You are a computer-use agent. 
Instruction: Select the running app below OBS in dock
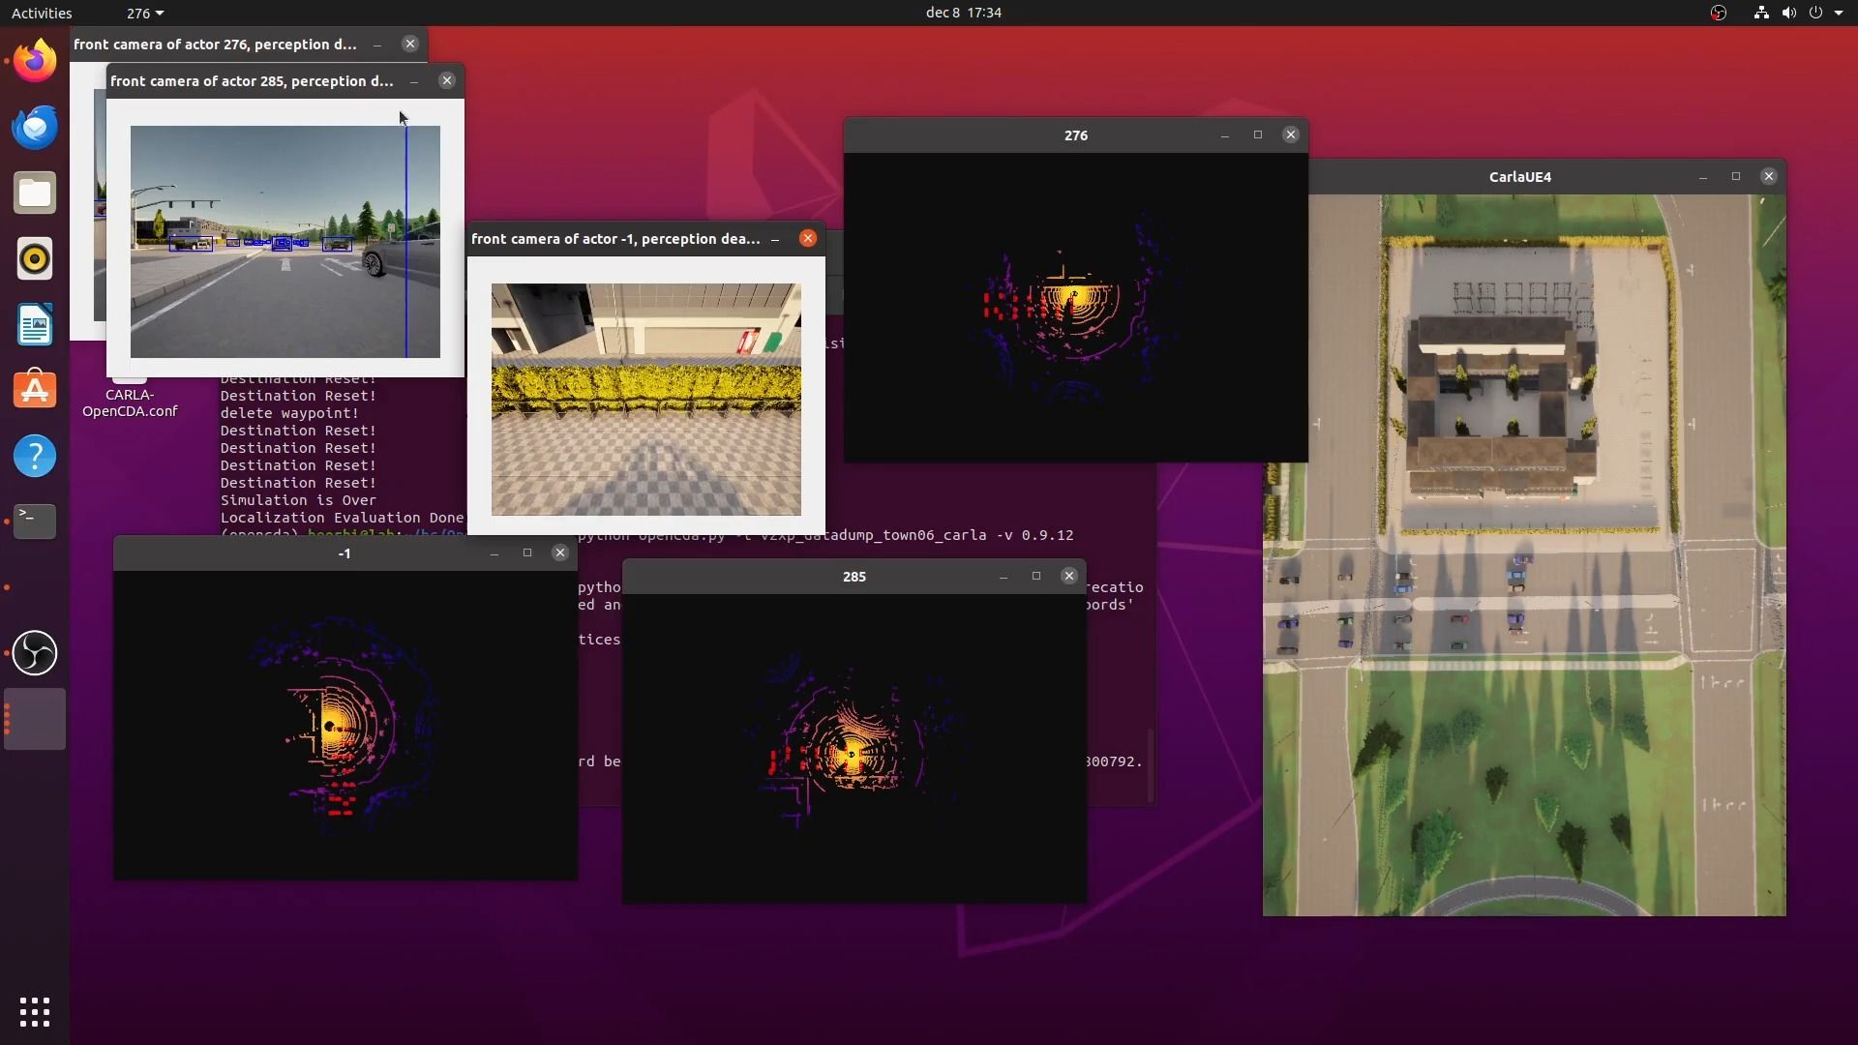coord(35,719)
